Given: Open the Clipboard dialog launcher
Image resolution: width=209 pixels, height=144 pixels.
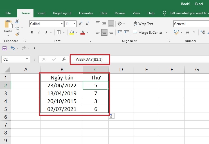Looking at the screenshot, I should click(x=25, y=41).
